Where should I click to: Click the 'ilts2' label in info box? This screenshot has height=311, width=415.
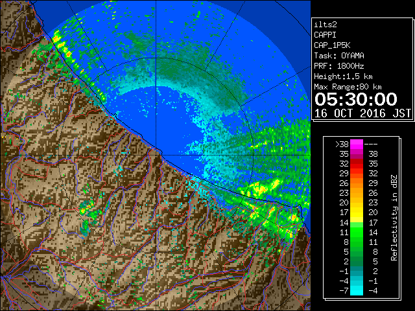tap(326, 25)
